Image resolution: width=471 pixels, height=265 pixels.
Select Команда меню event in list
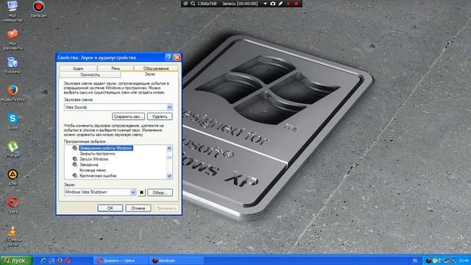click(x=93, y=170)
